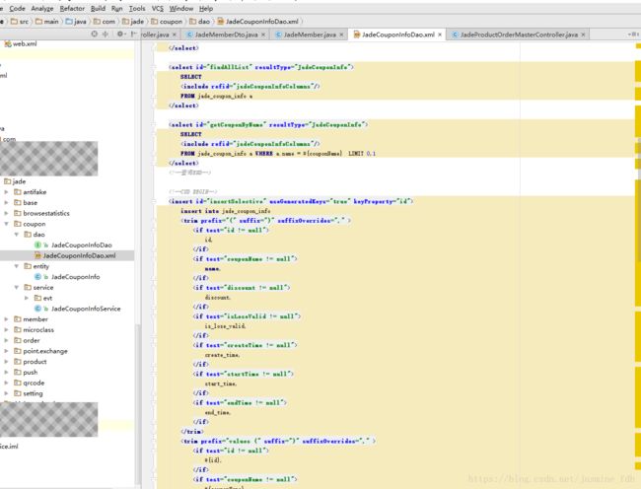The image size is (641, 489).
Task: Open the Refactor menu
Action: point(72,8)
